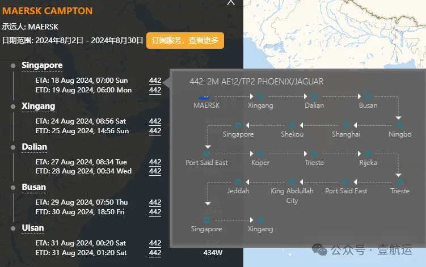
Task: Click the Busan timeline dot in schedule list
Action: [x=13, y=188]
